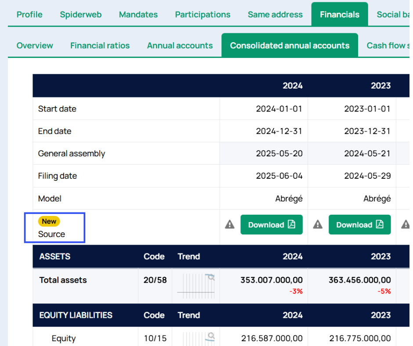Click the Total assets trend sparkline
The image size is (413, 346).
coord(196,286)
